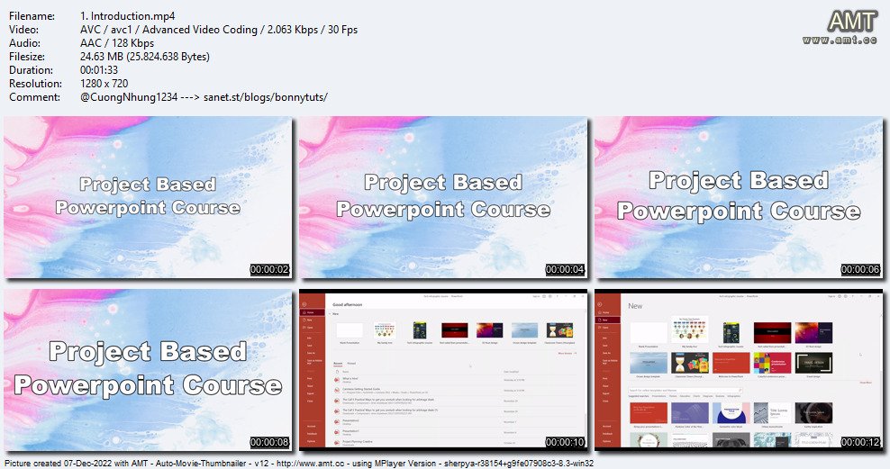Select the comment text beginning "@CuongNhung1234"
The height and width of the screenshot is (469, 890).
point(204,97)
